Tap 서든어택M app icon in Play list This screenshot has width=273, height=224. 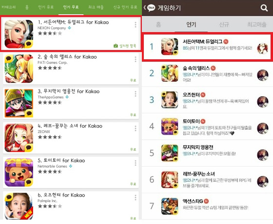pyautogui.click(x=19, y=34)
